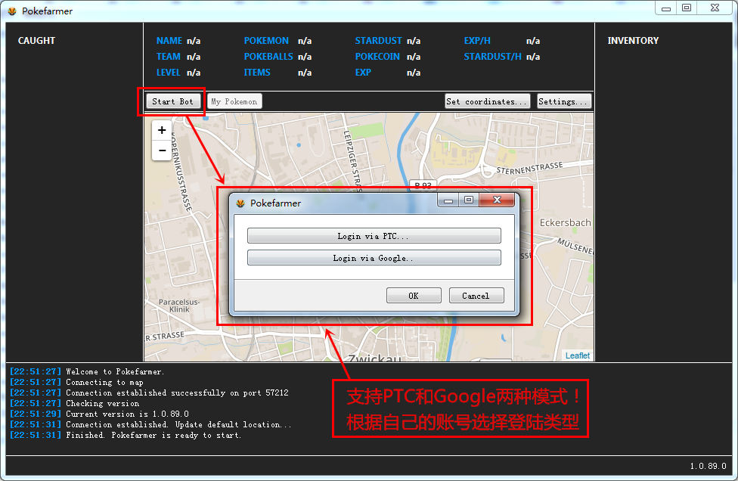Minimize the main Pokefarmer window
This screenshot has height=481, width=738.
coord(665,8)
